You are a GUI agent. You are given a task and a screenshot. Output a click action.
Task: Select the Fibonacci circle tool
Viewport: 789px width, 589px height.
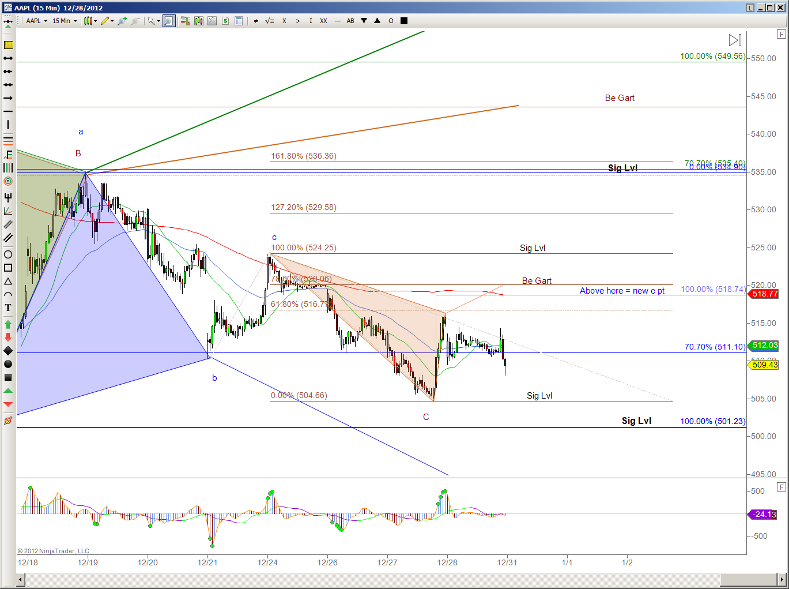click(x=8, y=181)
